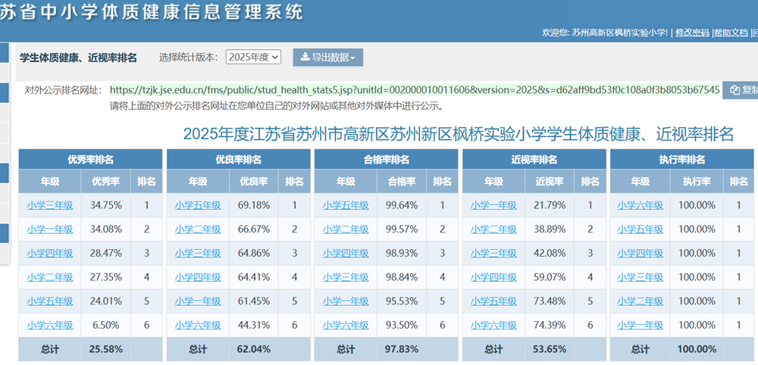Open 小学三年级 in the 优良率排名 table

(x=198, y=253)
